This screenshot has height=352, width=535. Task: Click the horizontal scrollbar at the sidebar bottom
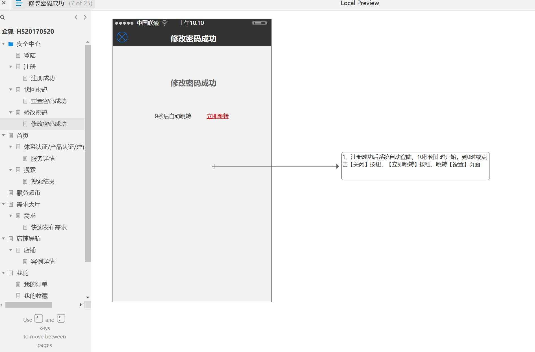(x=28, y=305)
